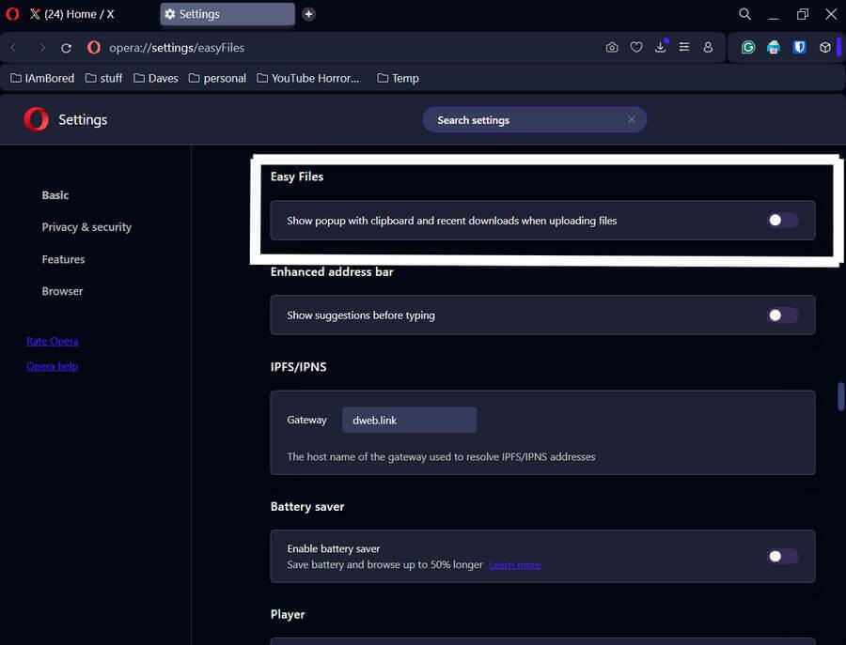Open the personal bookmarks folder
Viewport: 846px width, 645px height.
click(x=217, y=78)
